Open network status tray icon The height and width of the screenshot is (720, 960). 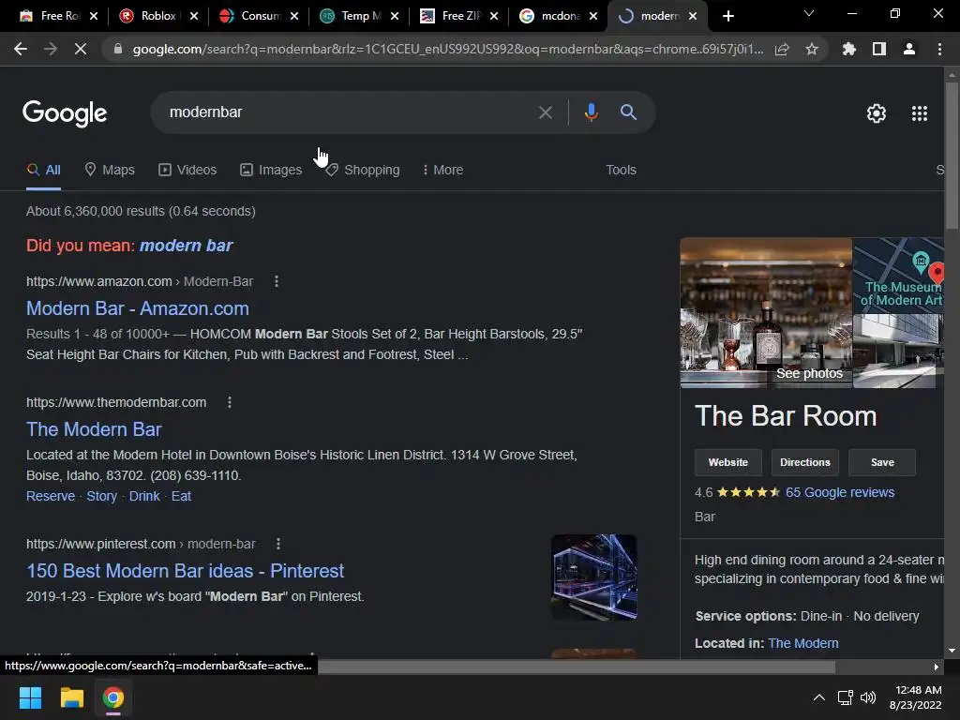coord(846,697)
